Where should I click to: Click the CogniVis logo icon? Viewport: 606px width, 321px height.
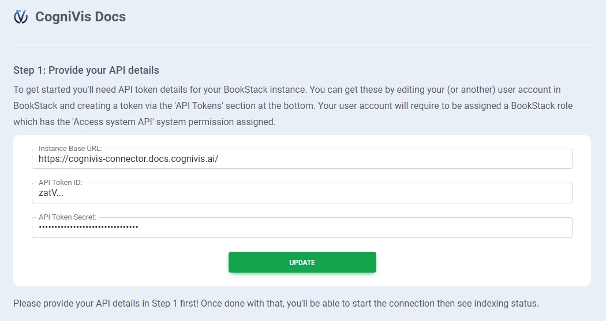click(x=21, y=17)
